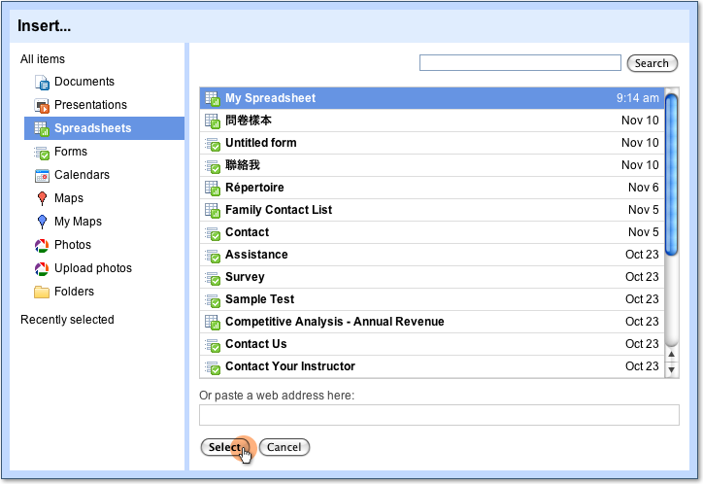
Task: Select the Spreadsheets category label
Action: point(93,128)
